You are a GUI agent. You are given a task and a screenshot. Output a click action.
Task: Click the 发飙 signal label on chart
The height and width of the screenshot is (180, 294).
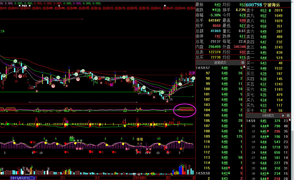coord(192,73)
